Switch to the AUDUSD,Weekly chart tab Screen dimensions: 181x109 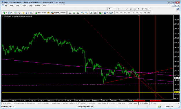pos(69,103)
